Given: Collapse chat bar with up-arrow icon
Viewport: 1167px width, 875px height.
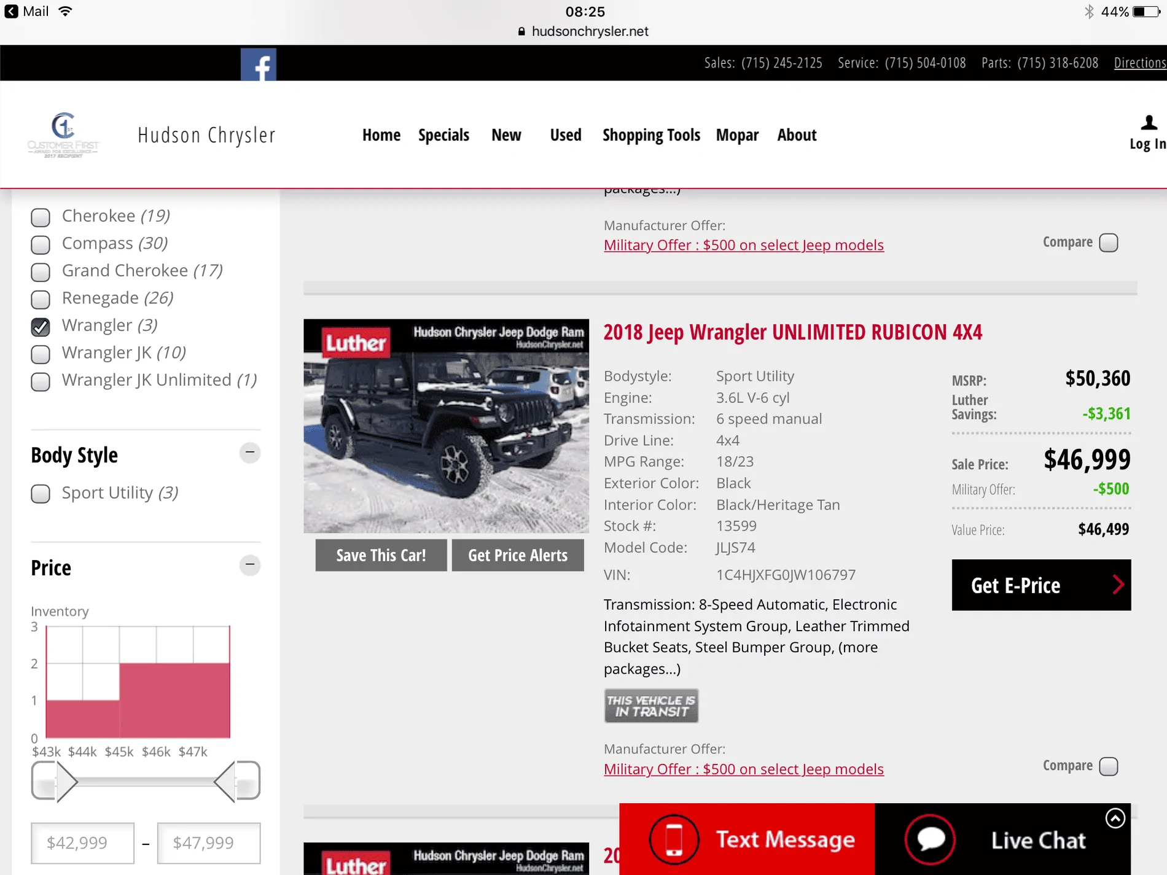Looking at the screenshot, I should pyautogui.click(x=1115, y=818).
